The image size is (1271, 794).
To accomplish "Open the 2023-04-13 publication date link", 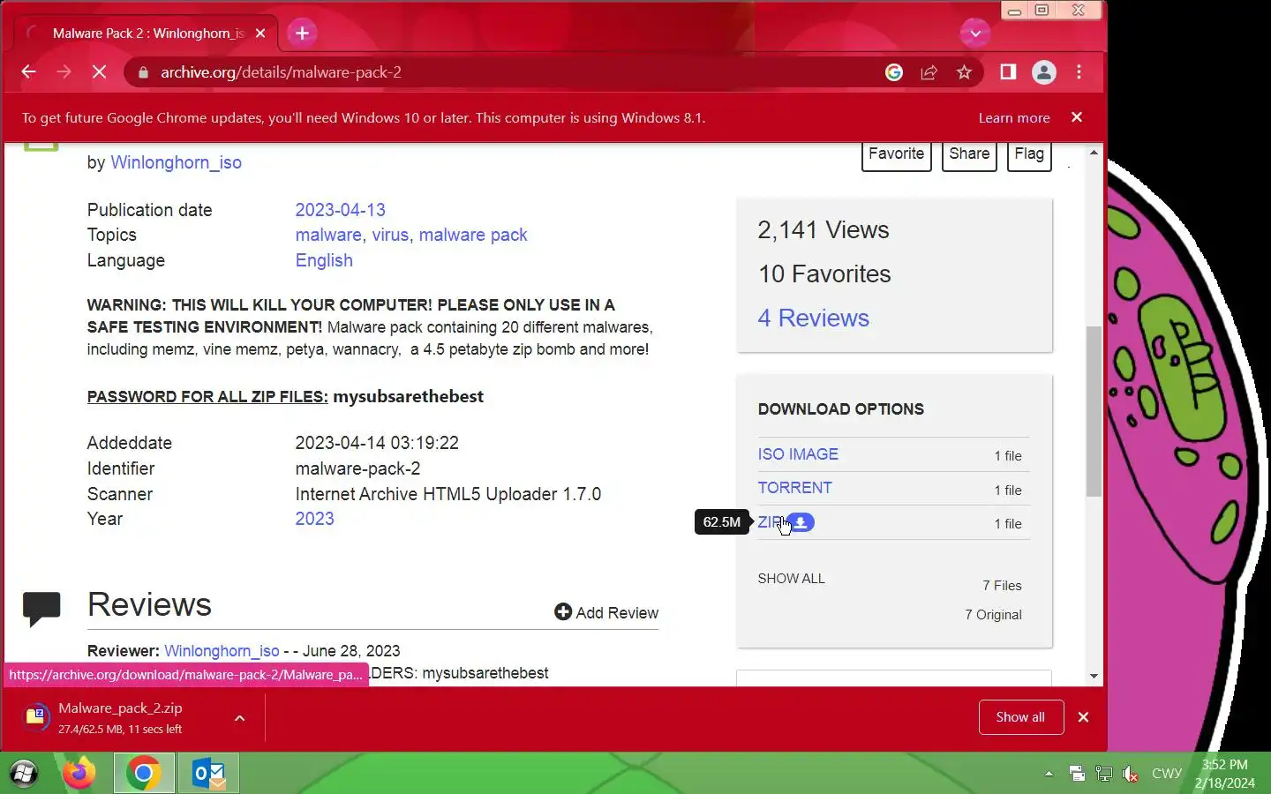I will coord(340,210).
